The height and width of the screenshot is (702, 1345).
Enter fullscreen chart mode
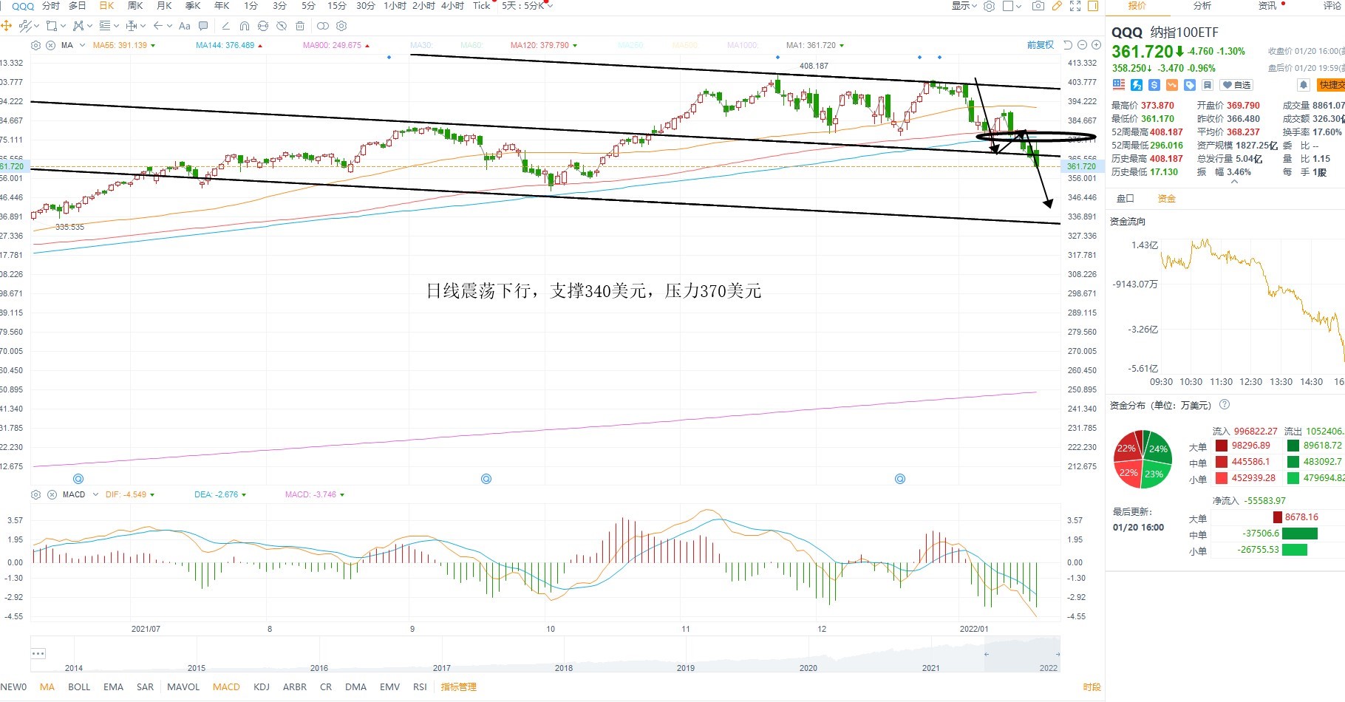(1075, 6)
